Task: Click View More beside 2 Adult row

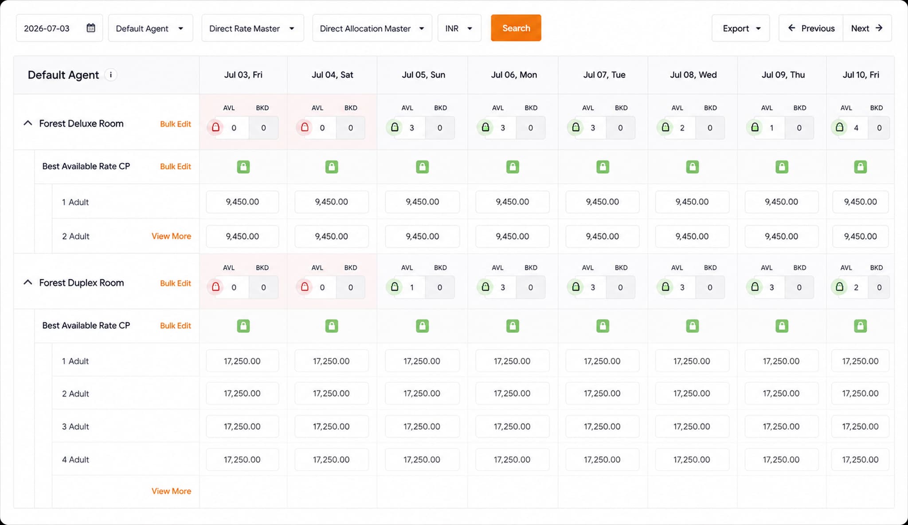Action: pos(171,236)
